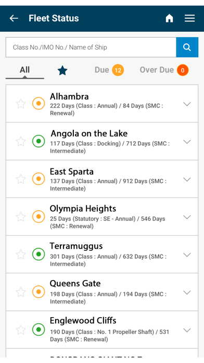
Task: Switch to the Due tab
Action: point(101,70)
